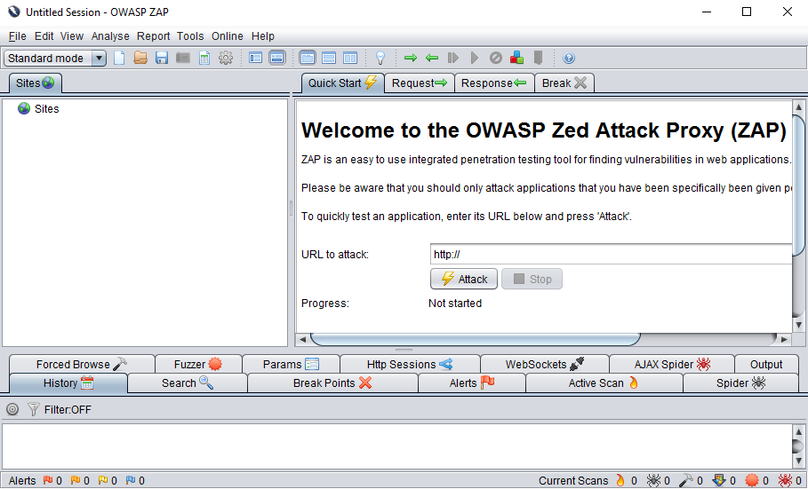Open the Analyse menu
The image size is (808, 489).
tap(110, 36)
